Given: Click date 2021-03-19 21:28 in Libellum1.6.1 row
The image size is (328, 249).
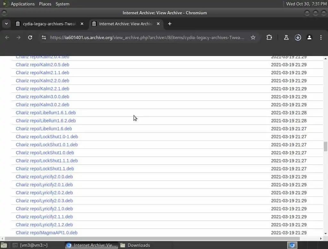Looking at the screenshot, I should pyautogui.click(x=289, y=113).
